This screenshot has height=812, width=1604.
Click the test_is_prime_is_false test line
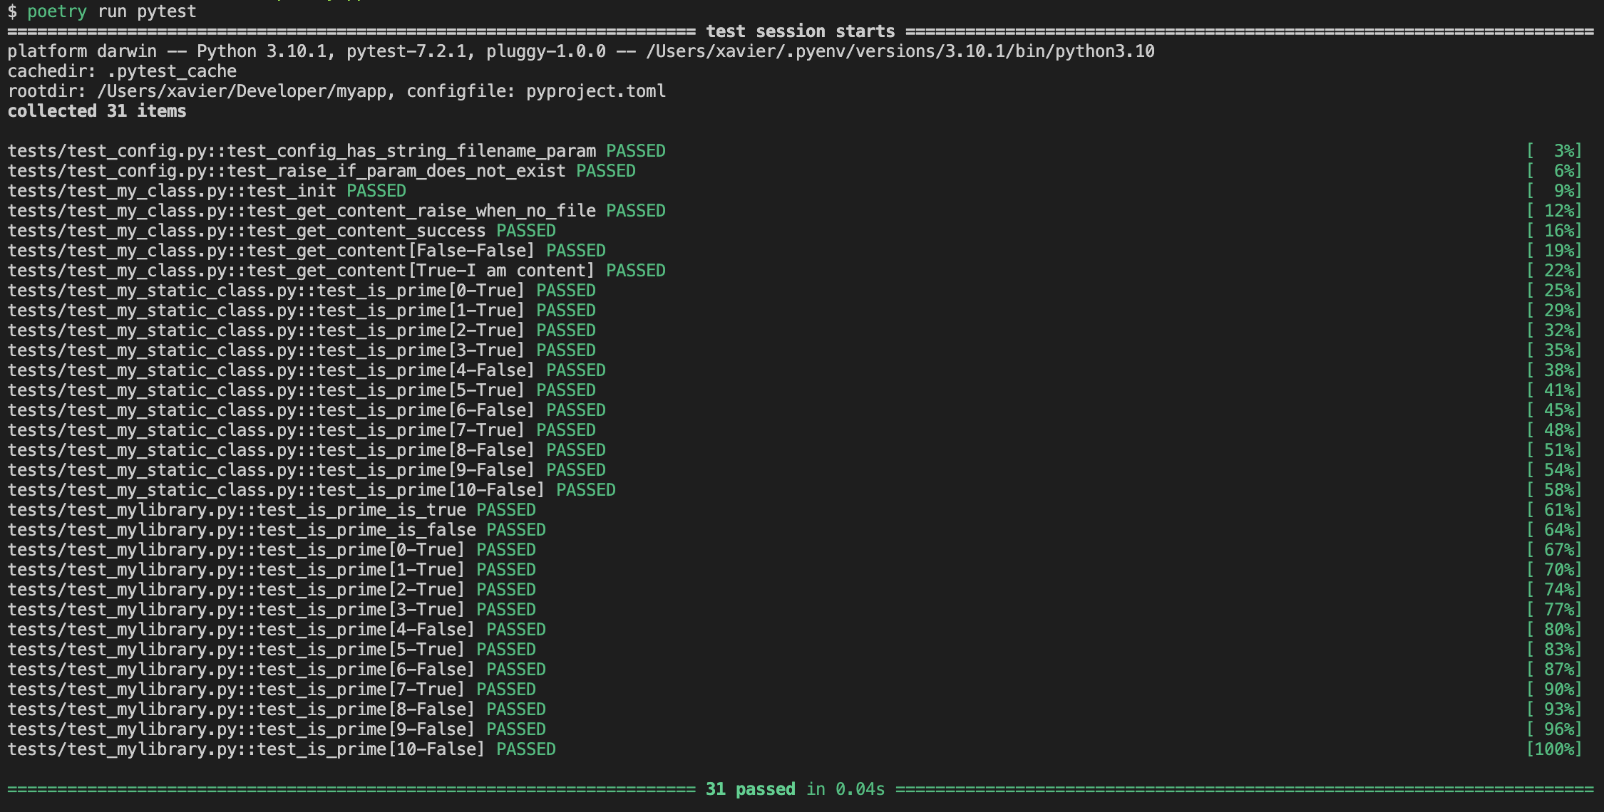click(242, 530)
